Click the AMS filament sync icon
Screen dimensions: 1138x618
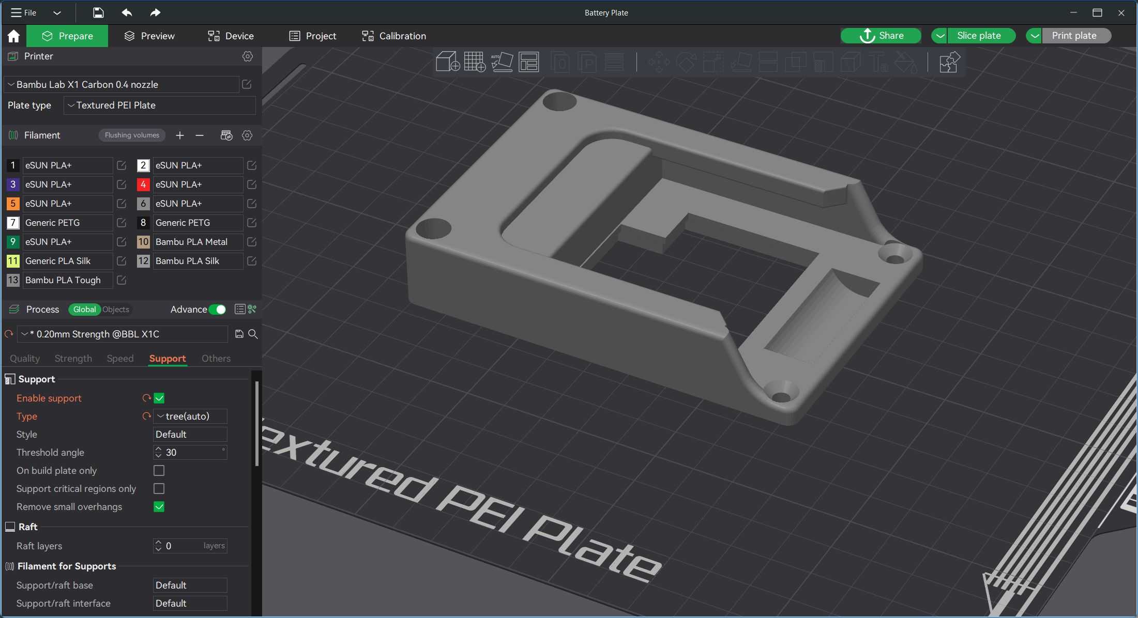[226, 135]
